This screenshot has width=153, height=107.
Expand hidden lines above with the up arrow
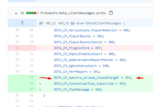[x=22, y=23]
